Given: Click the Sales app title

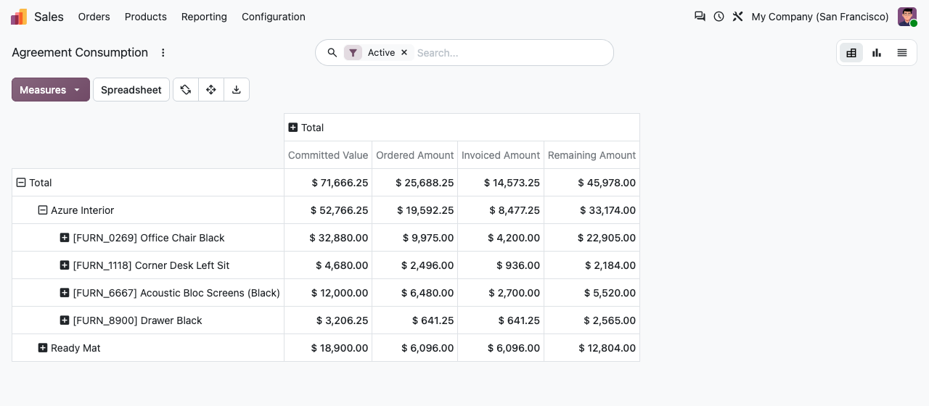Looking at the screenshot, I should (x=49, y=17).
